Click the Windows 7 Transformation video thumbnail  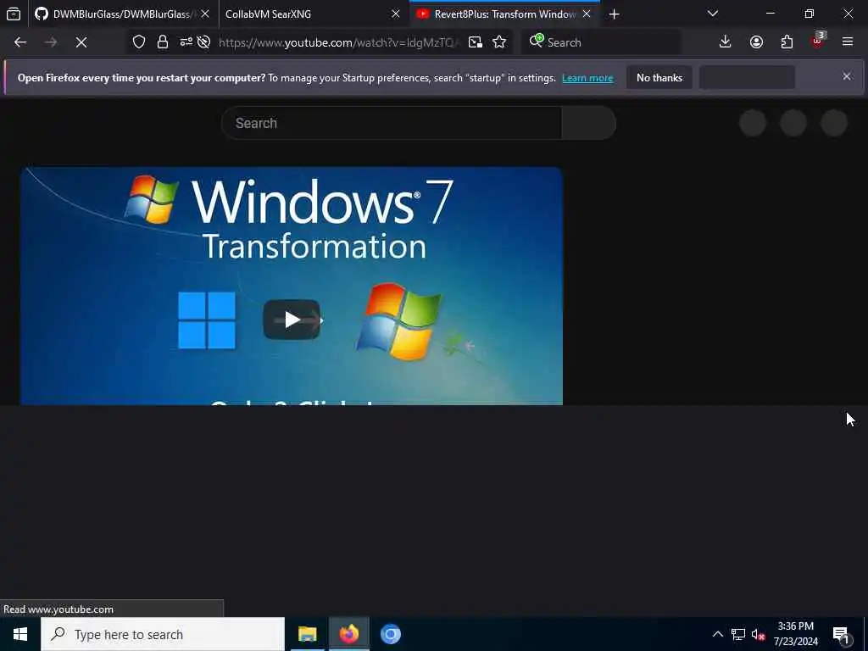pos(292,286)
